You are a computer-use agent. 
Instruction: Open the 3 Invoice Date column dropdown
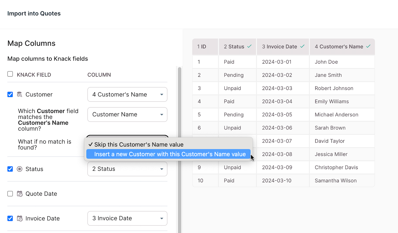tap(127, 219)
